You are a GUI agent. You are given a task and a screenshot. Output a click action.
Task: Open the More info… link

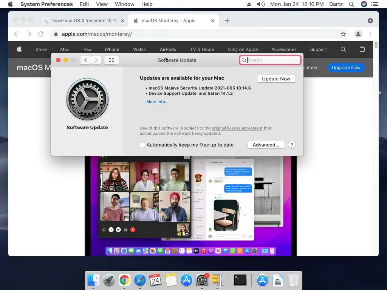click(157, 102)
